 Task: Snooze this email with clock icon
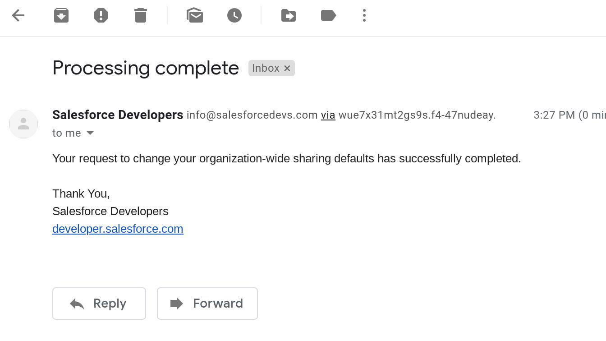coord(234,15)
